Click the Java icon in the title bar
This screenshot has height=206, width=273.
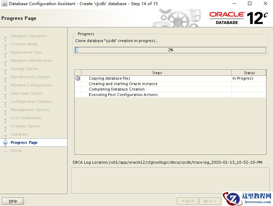click(4, 3)
